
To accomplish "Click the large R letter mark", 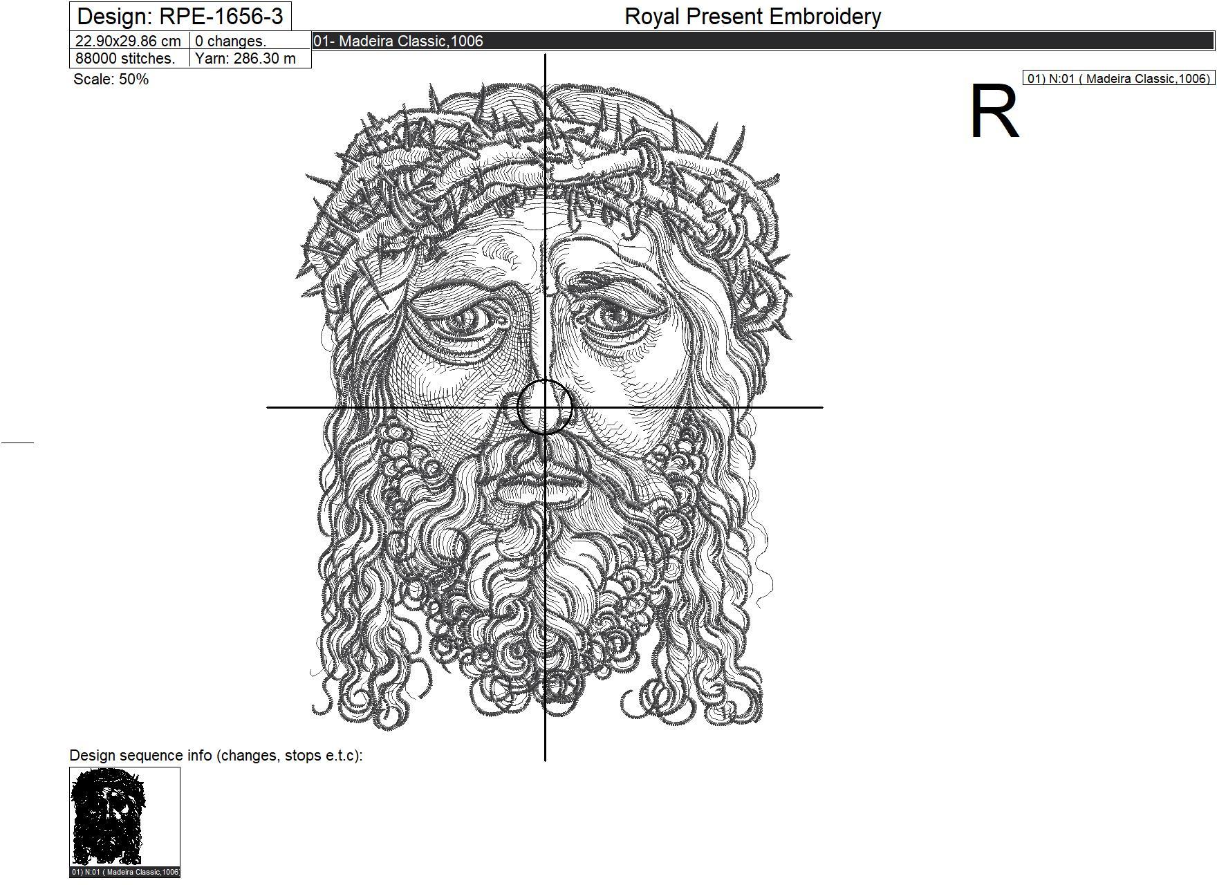I will tap(994, 112).
